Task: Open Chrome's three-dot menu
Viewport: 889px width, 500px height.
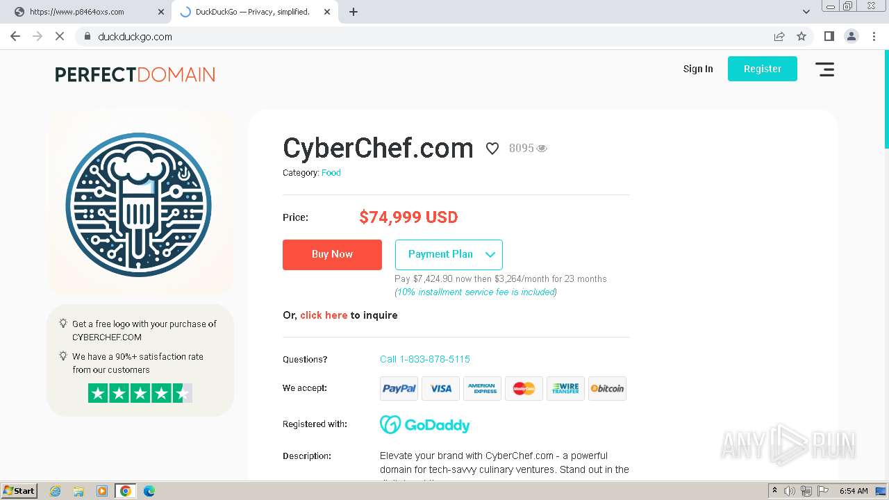Action: pos(874,36)
